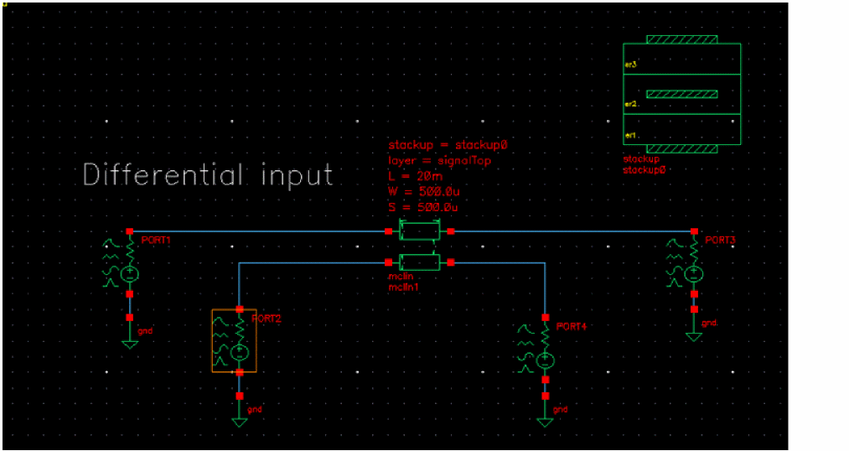Click the bottom hatched metal layer in stackup
Image resolution: width=849 pixels, height=451 pixels.
[681, 149]
